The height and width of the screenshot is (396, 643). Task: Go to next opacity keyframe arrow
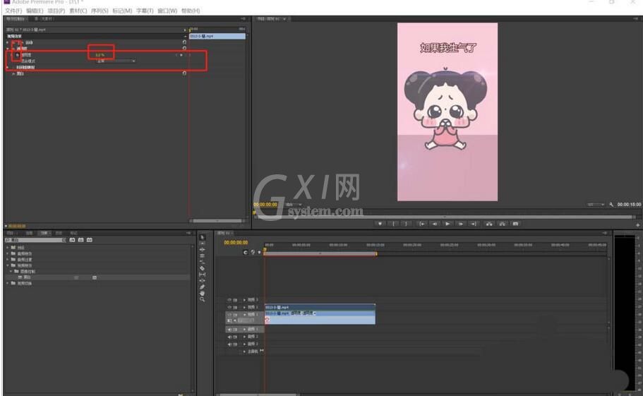181,55
